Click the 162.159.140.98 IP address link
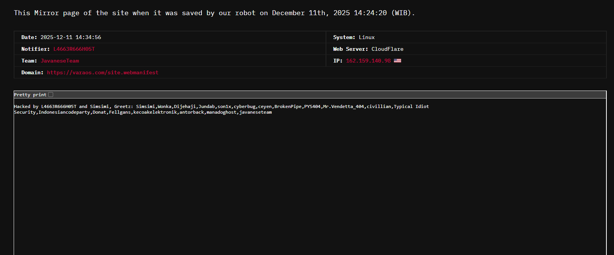 pos(368,61)
